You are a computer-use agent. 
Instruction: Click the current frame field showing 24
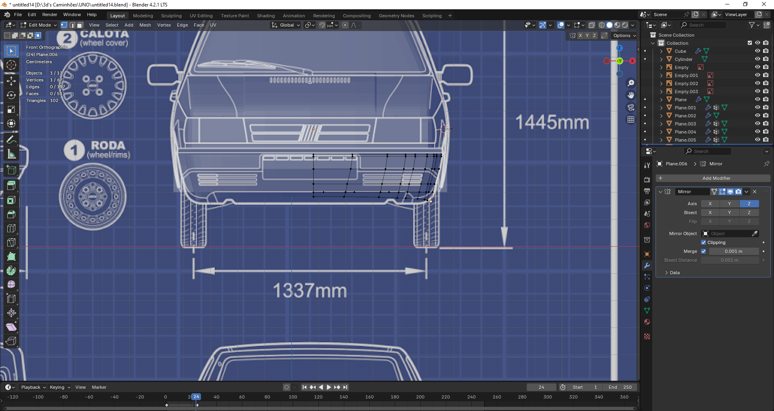coord(541,387)
